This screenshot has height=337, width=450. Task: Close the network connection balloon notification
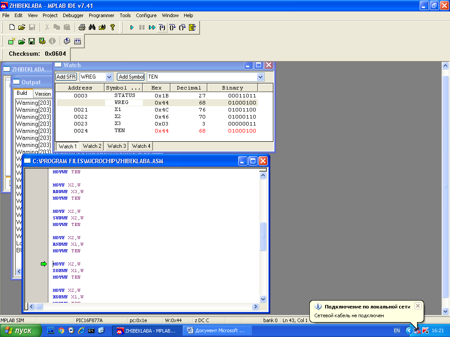(x=418, y=306)
